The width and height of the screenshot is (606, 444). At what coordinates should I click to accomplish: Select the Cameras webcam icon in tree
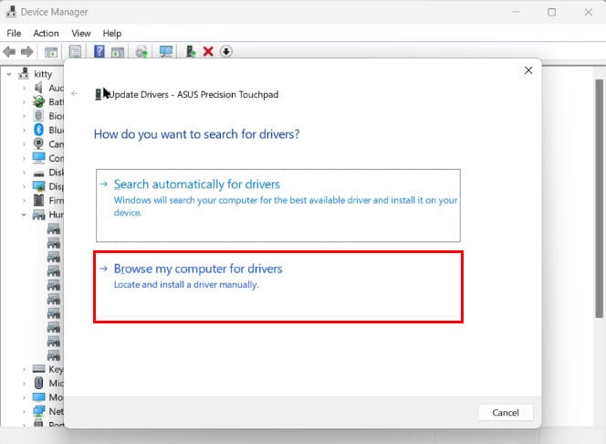[38, 143]
